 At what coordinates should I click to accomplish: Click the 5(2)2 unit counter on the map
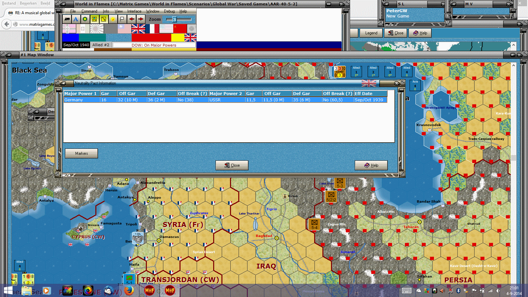tap(331, 197)
